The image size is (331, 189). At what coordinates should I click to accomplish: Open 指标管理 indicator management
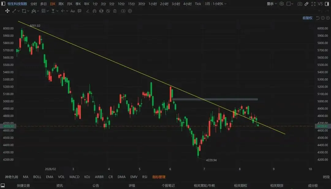(x=159, y=177)
